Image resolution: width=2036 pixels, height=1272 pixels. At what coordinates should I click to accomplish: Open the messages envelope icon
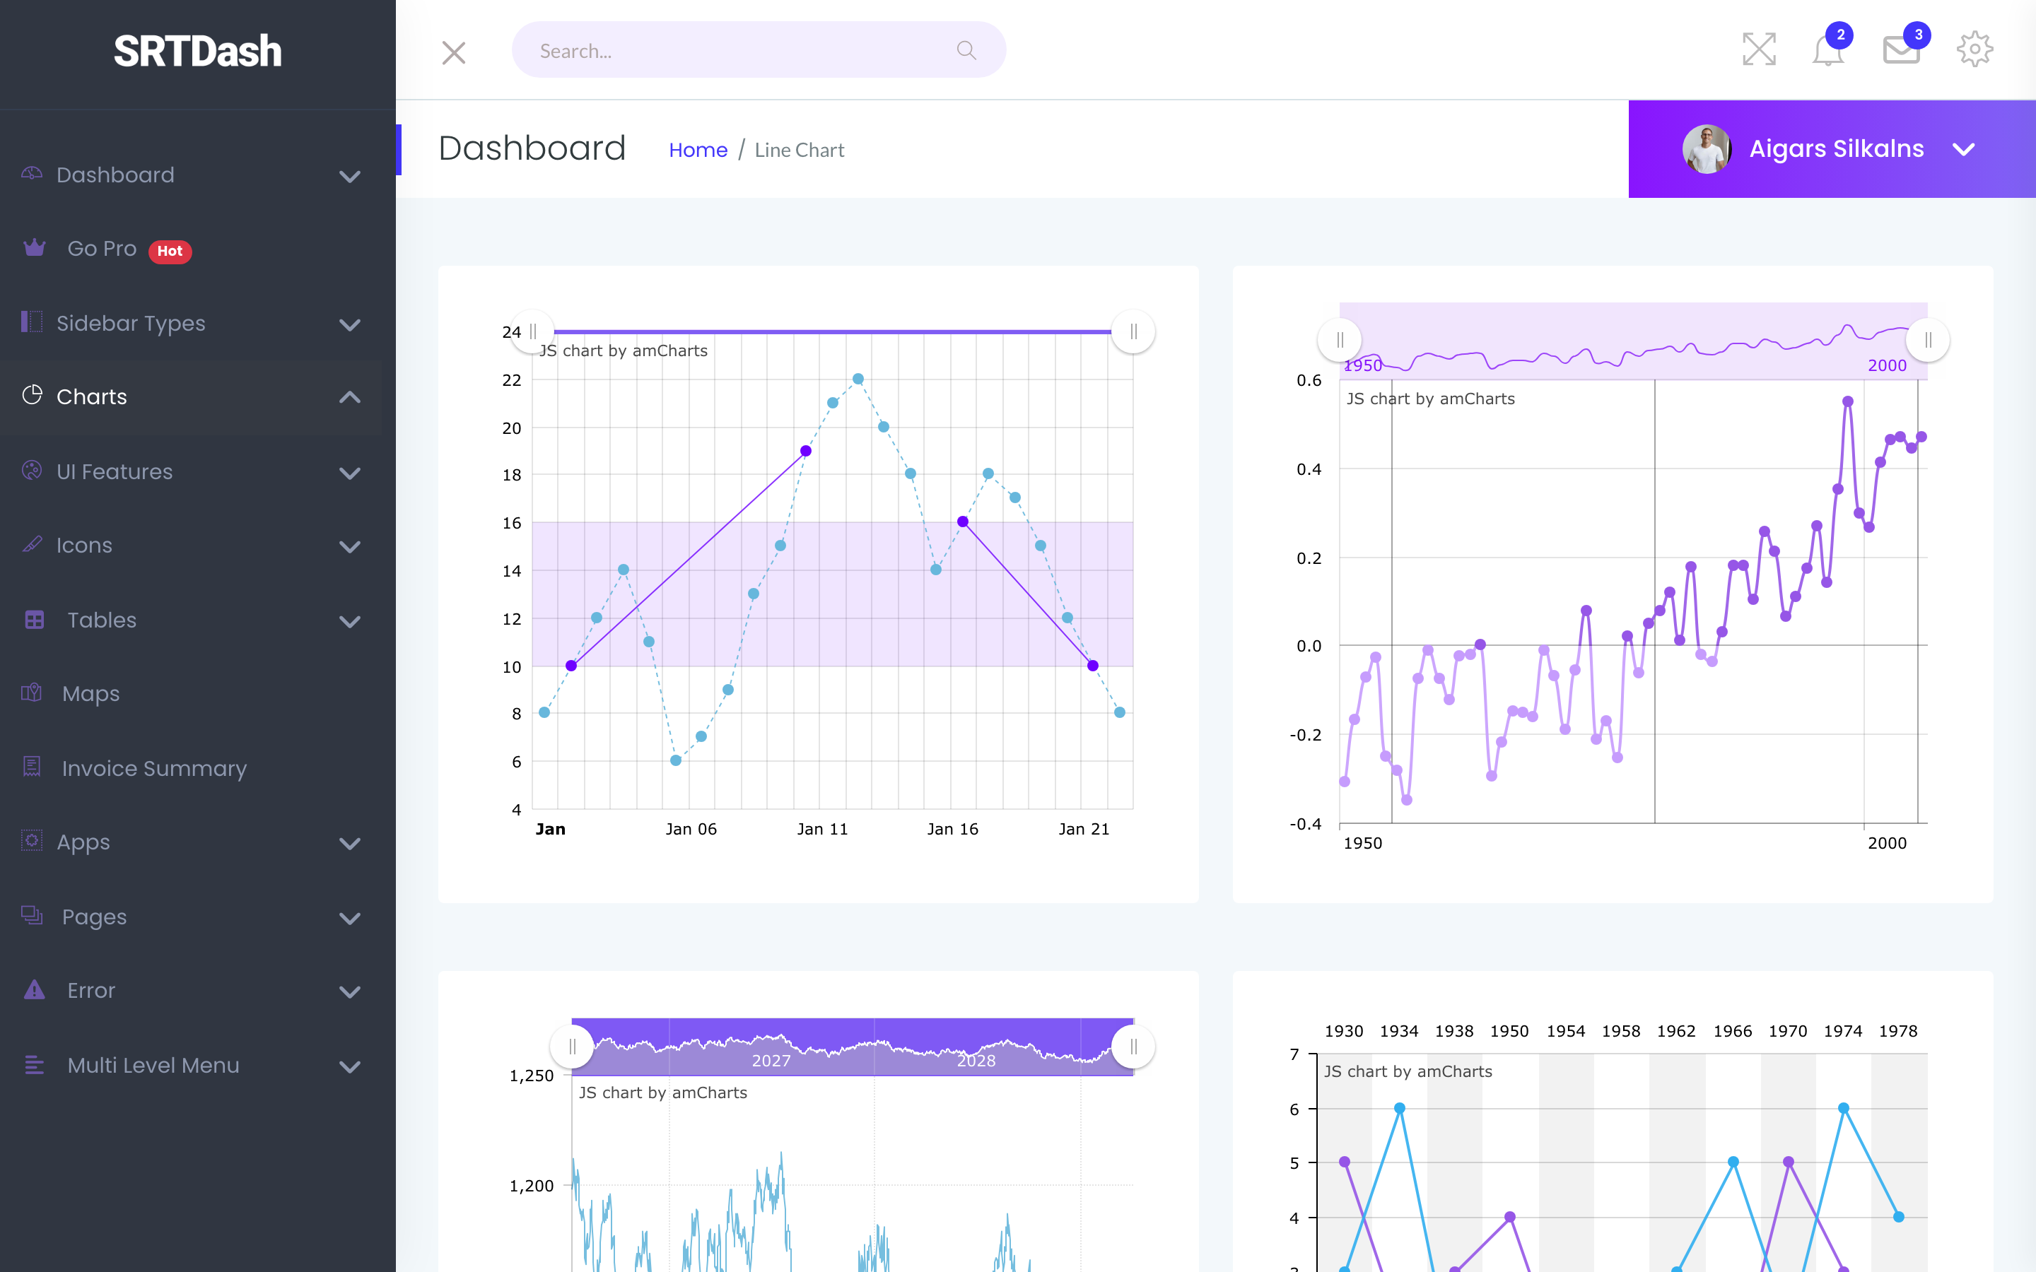click(x=1900, y=49)
